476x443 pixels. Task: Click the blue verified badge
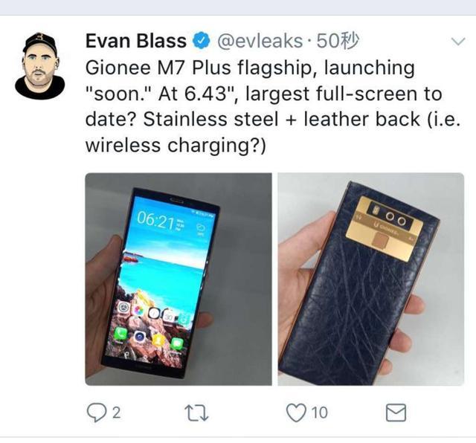pos(202,41)
